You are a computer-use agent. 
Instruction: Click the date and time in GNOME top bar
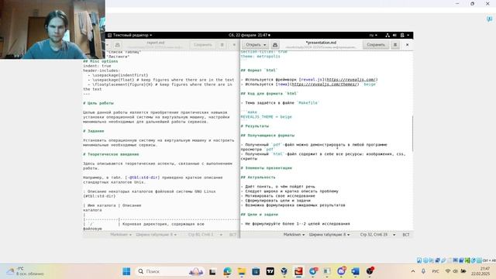click(250, 35)
